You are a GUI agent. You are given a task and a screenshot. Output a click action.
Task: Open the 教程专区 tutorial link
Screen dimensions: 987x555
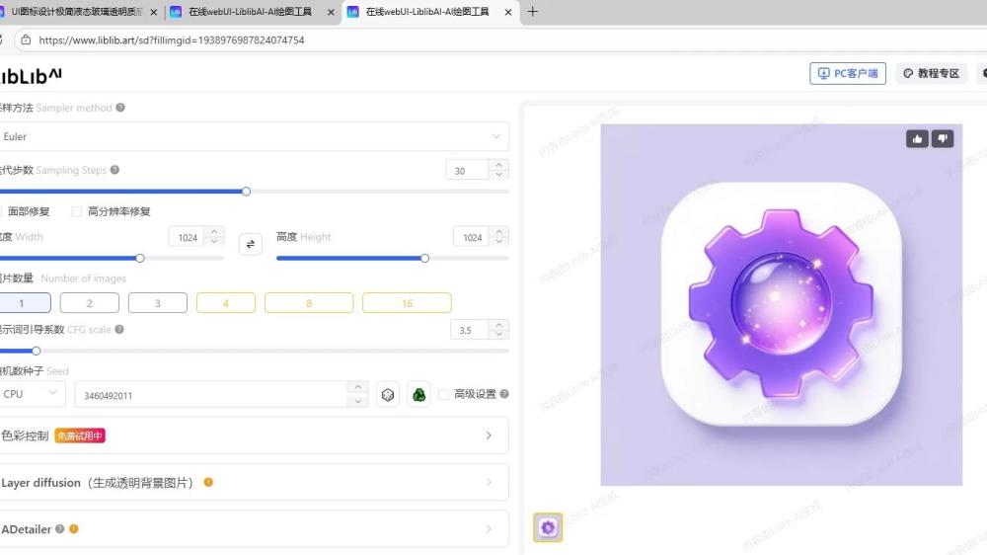[931, 73]
